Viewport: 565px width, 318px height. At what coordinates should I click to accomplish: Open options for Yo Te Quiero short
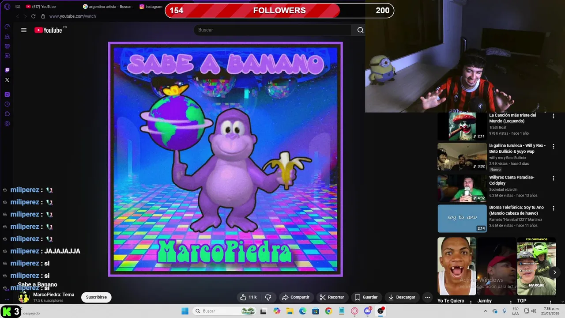[x=471, y=302]
